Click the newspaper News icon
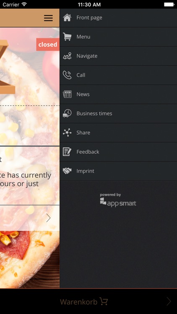Image resolution: width=177 pixels, height=314 pixels. tap(67, 94)
